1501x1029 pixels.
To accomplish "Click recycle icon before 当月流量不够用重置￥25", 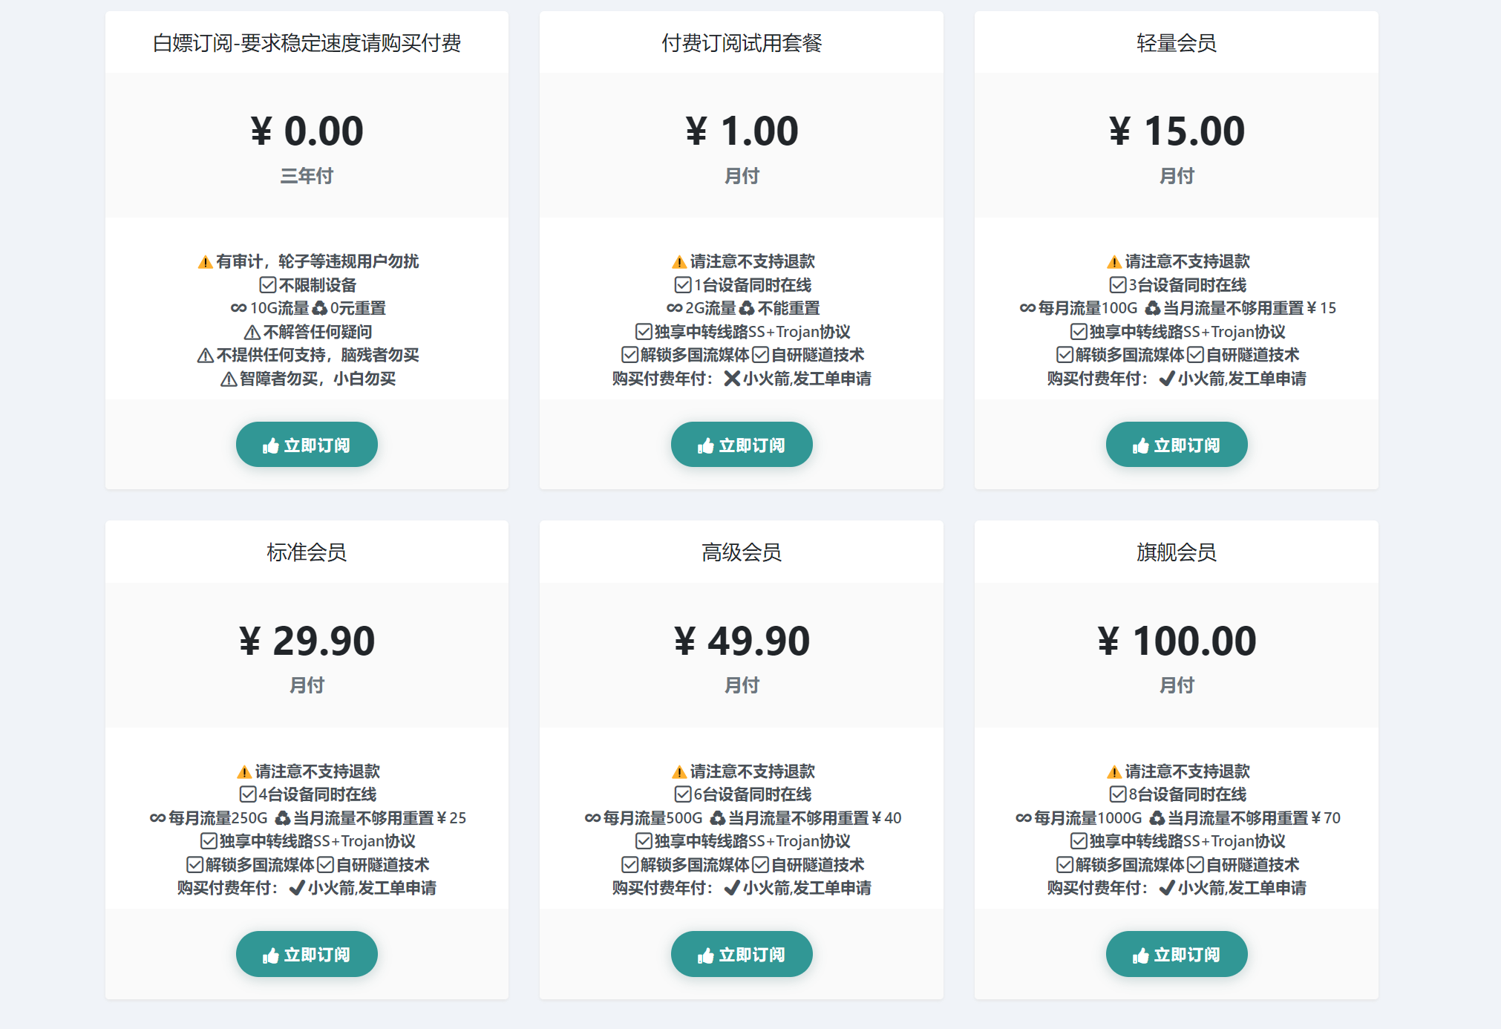I will click(283, 818).
